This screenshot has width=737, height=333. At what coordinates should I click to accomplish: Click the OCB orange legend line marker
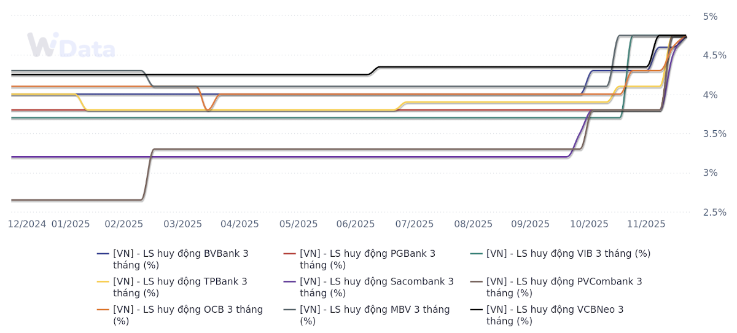(103, 310)
